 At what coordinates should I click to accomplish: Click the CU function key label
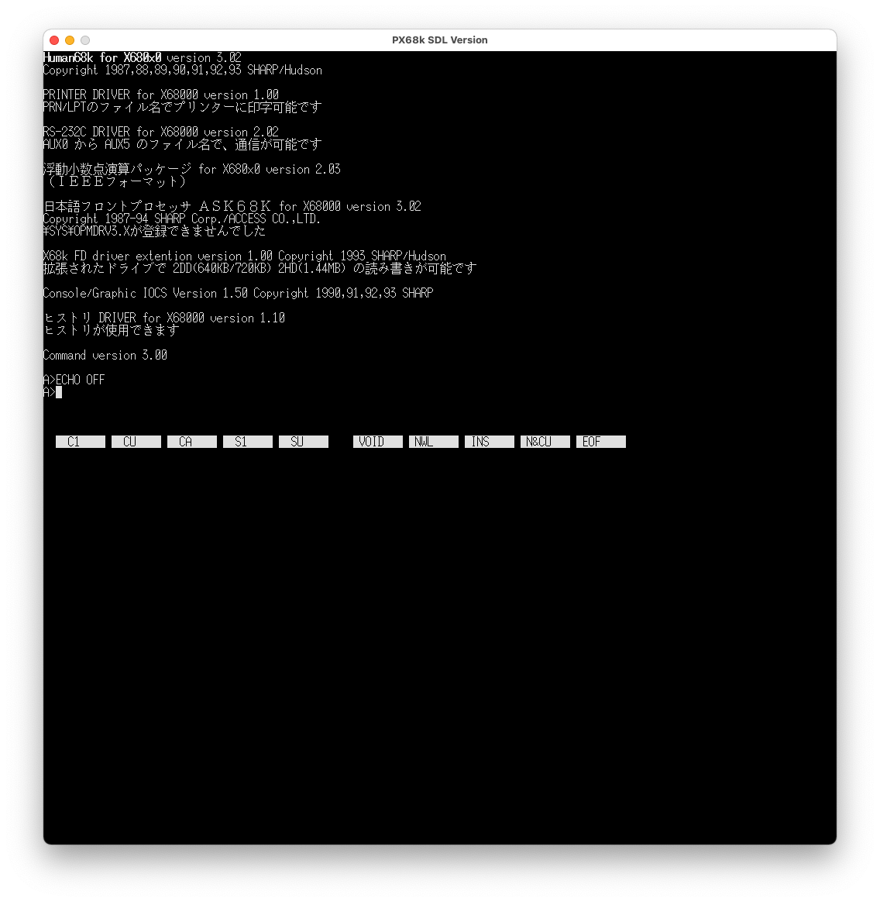tap(136, 442)
